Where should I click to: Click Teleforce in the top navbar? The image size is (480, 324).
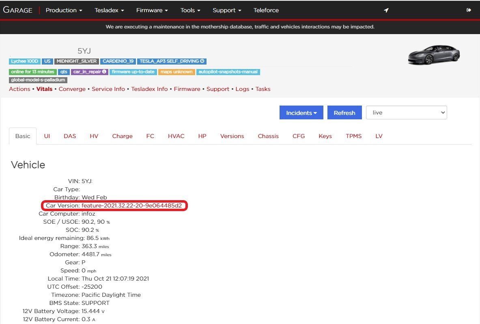[266, 10]
